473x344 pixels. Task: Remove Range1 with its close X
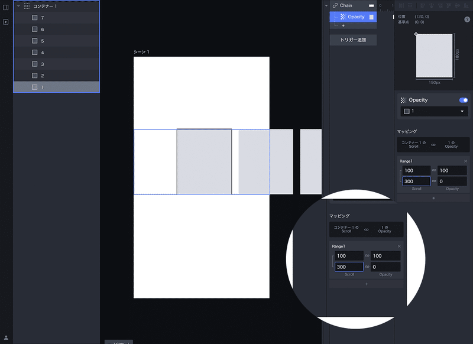pos(465,161)
